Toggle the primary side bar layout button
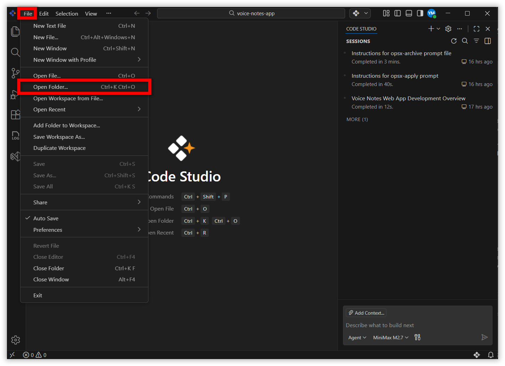505x366 pixels. coord(398,13)
